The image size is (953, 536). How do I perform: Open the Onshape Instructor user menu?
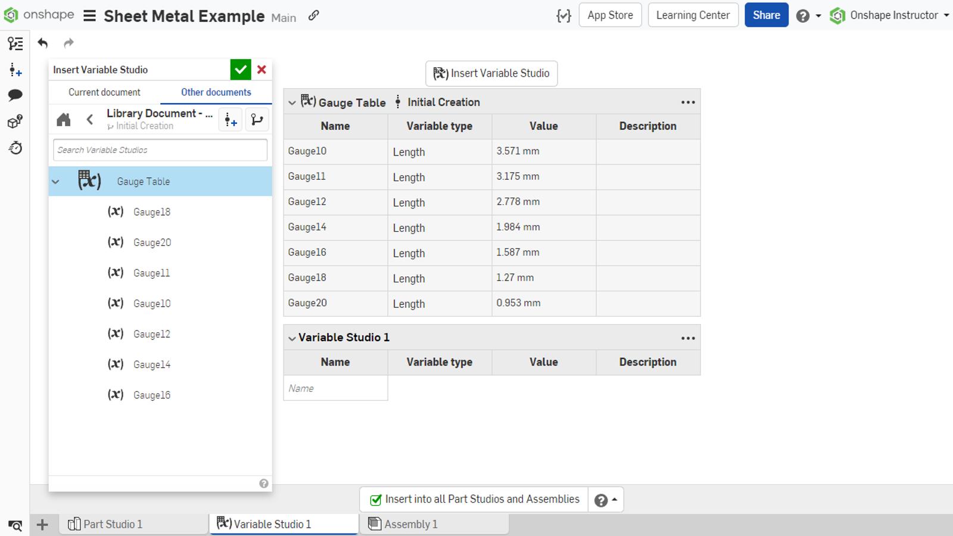(x=890, y=15)
